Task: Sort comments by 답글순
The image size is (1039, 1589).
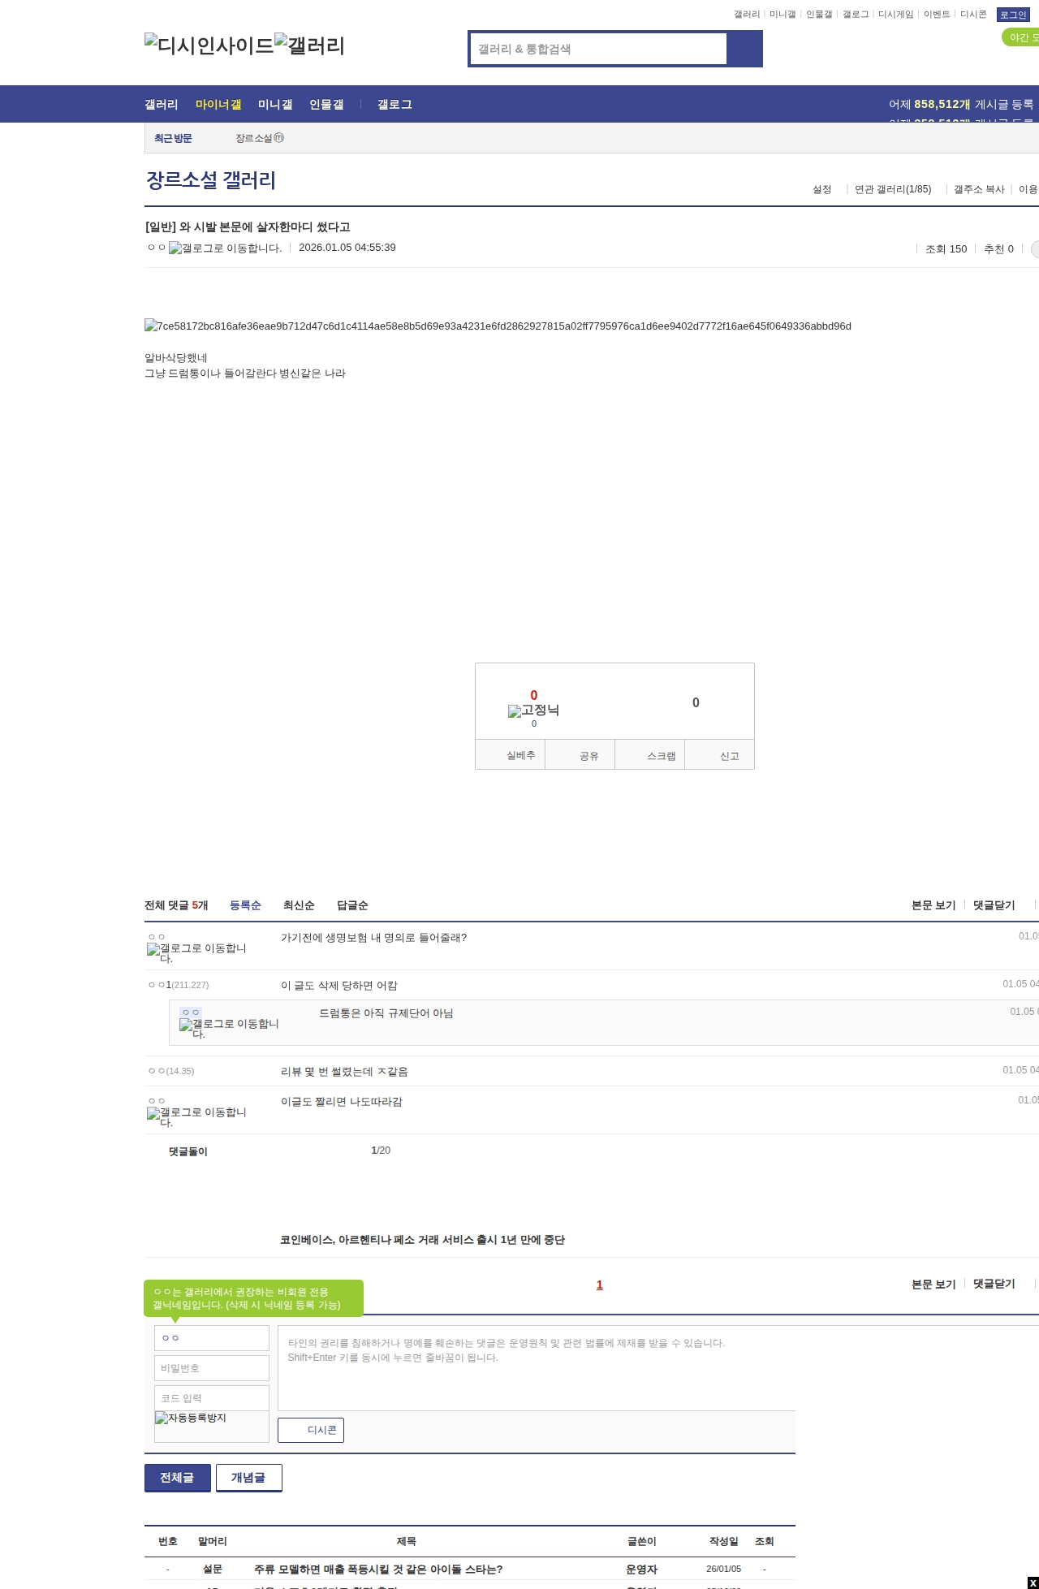Action: point(352,905)
